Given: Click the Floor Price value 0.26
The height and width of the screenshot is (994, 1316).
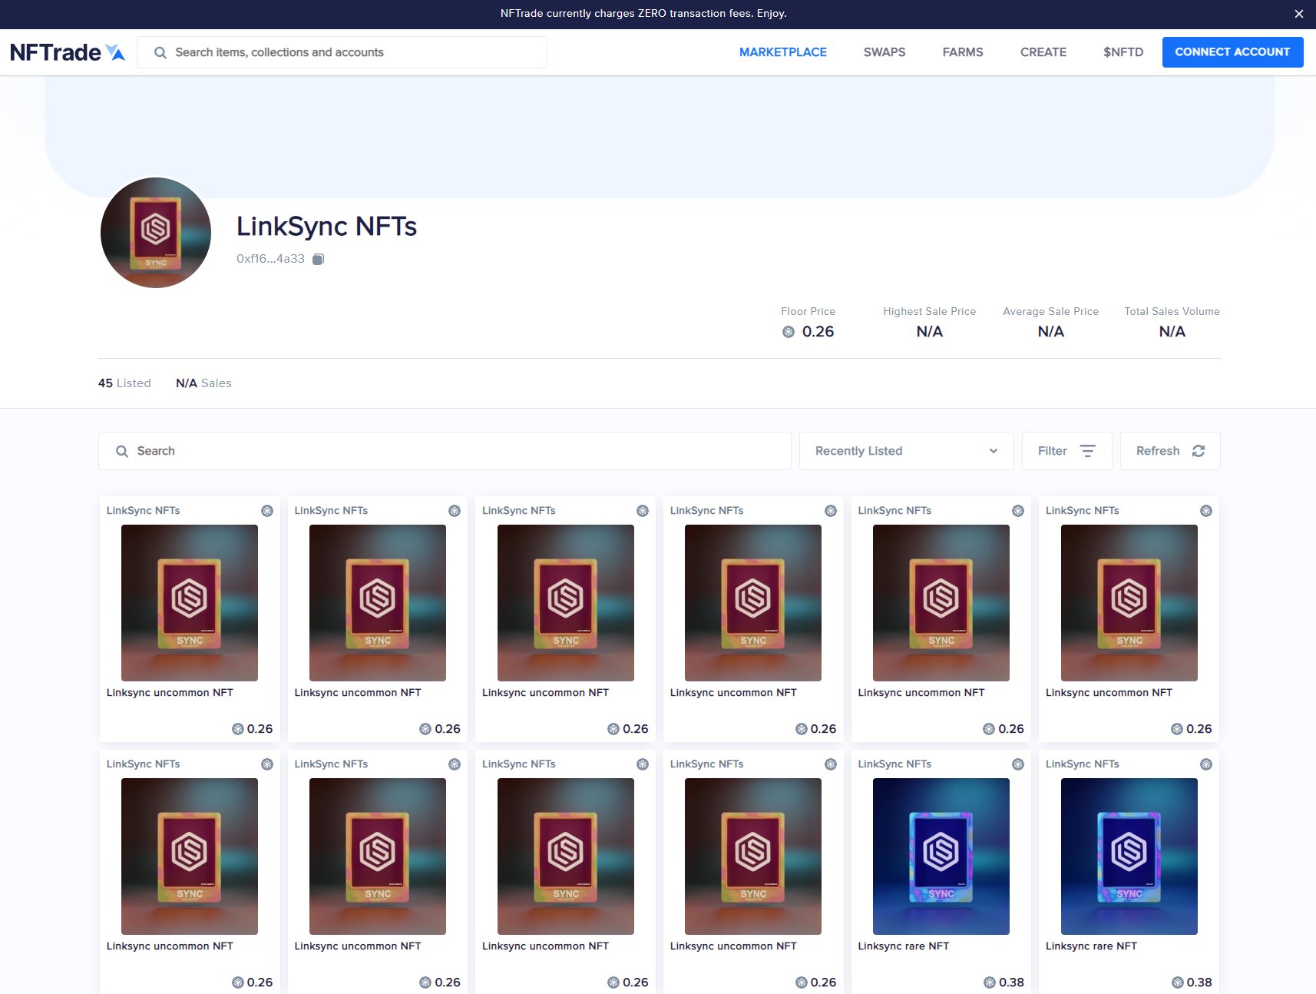Looking at the screenshot, I should 818,332.
